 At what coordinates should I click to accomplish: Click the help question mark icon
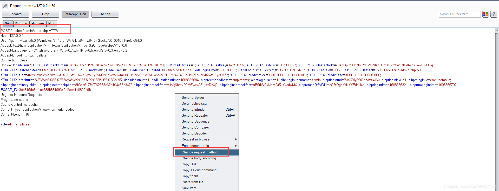tap(494, 14)
